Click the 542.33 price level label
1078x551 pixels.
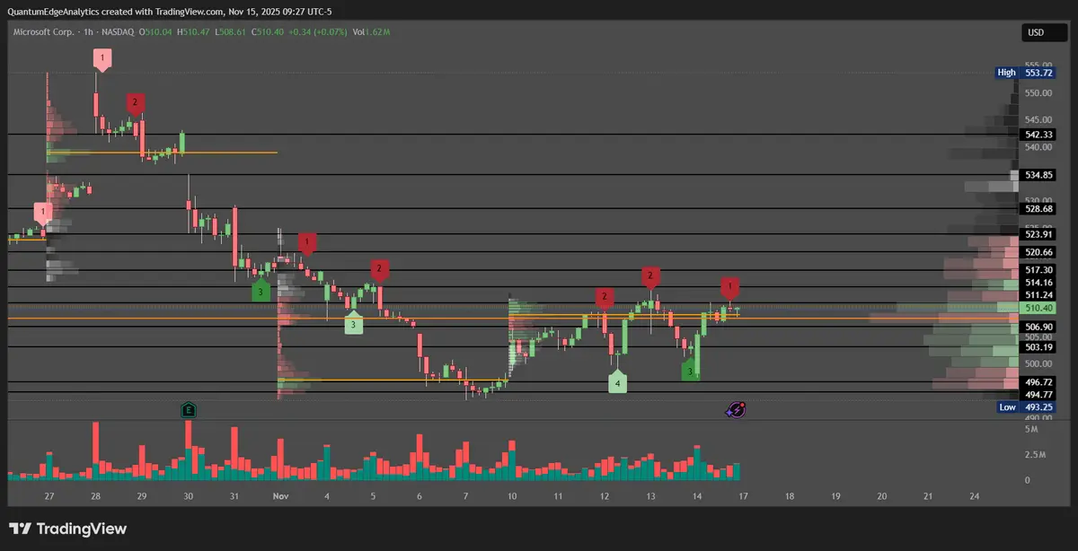coord(1038,135)
